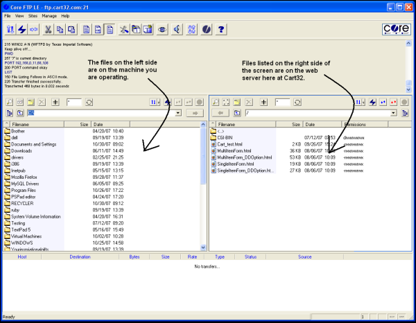Screen dimensions: 416x323
Task: Open the Help menu
Action: click(65, 16)
